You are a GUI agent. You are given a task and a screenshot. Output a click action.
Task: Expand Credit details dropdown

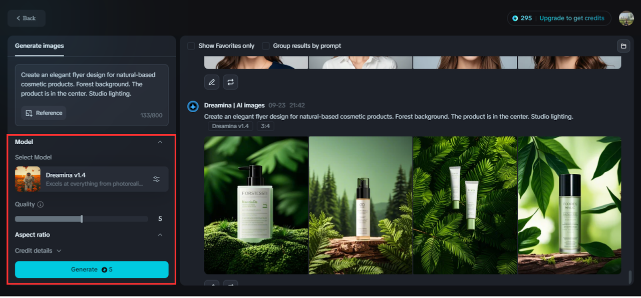[38, 250]
